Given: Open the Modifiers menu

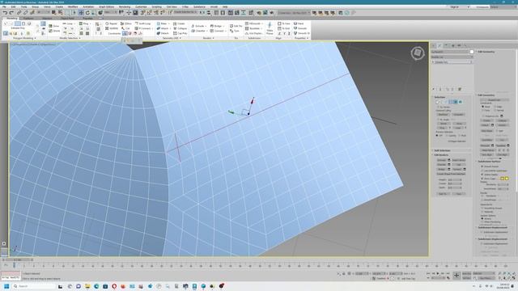Looking at the screenshot, I should tap(73, 6).
